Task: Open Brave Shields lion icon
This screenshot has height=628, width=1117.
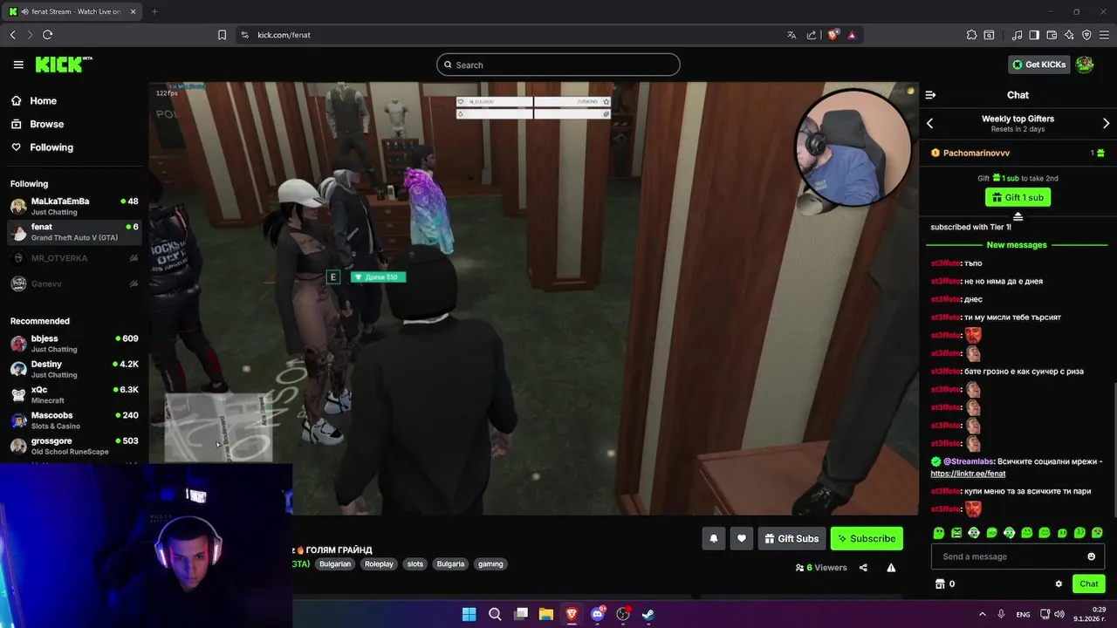Action: [x=833, y=35]
